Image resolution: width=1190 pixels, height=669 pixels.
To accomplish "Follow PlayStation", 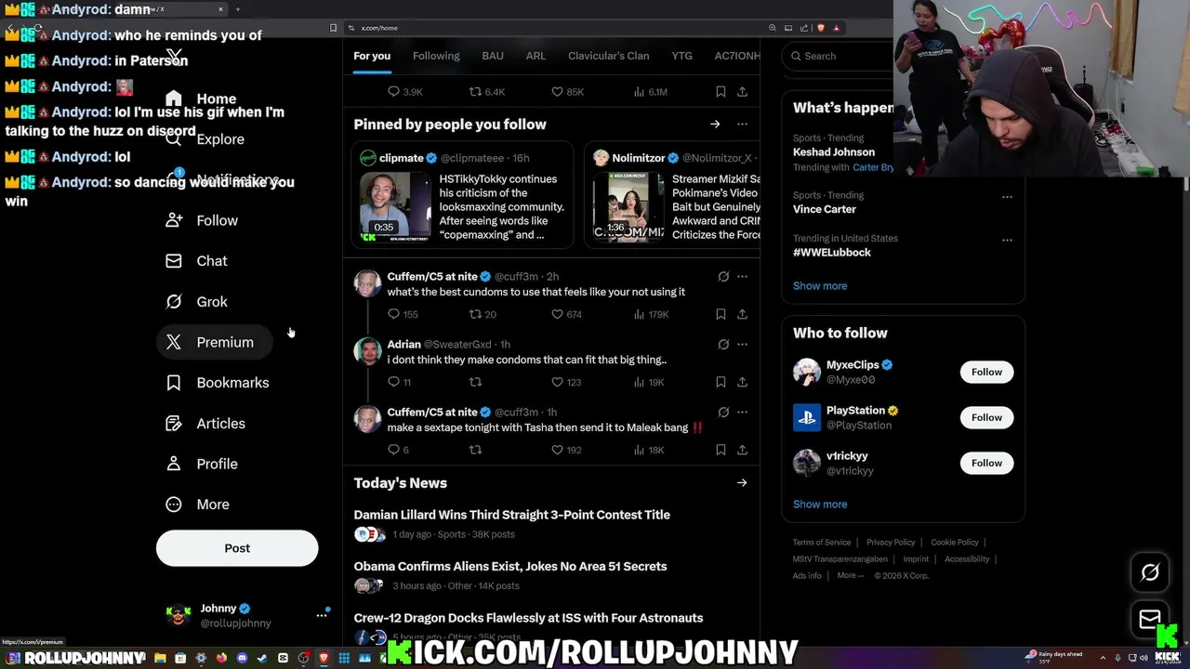I will tap(986, 418).
